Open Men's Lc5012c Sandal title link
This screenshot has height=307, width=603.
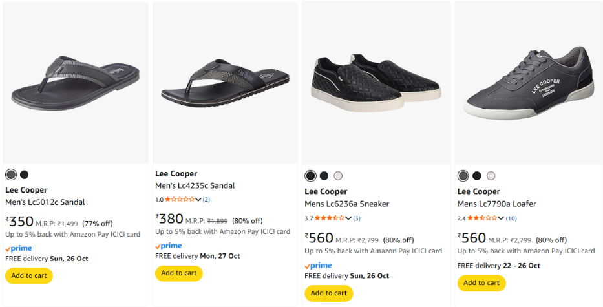click(45, 202)
